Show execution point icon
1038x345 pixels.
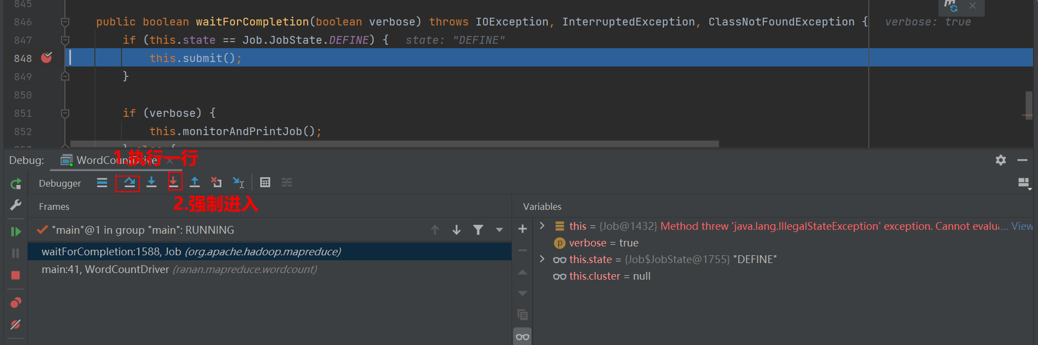tap(102, 183)
